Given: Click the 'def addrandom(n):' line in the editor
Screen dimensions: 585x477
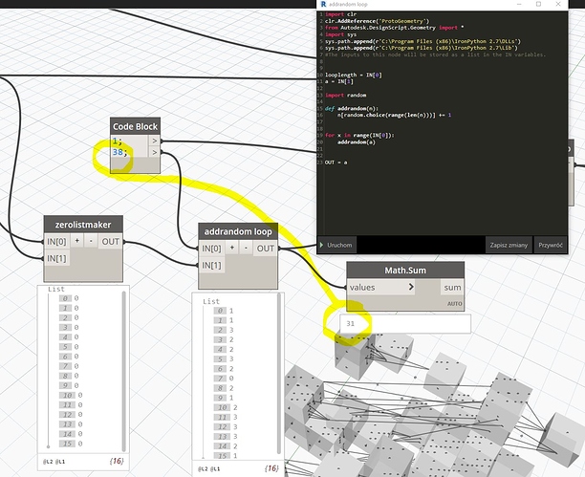Looking at the screenshot, I should pyautogui.click(x=352, y=108).
